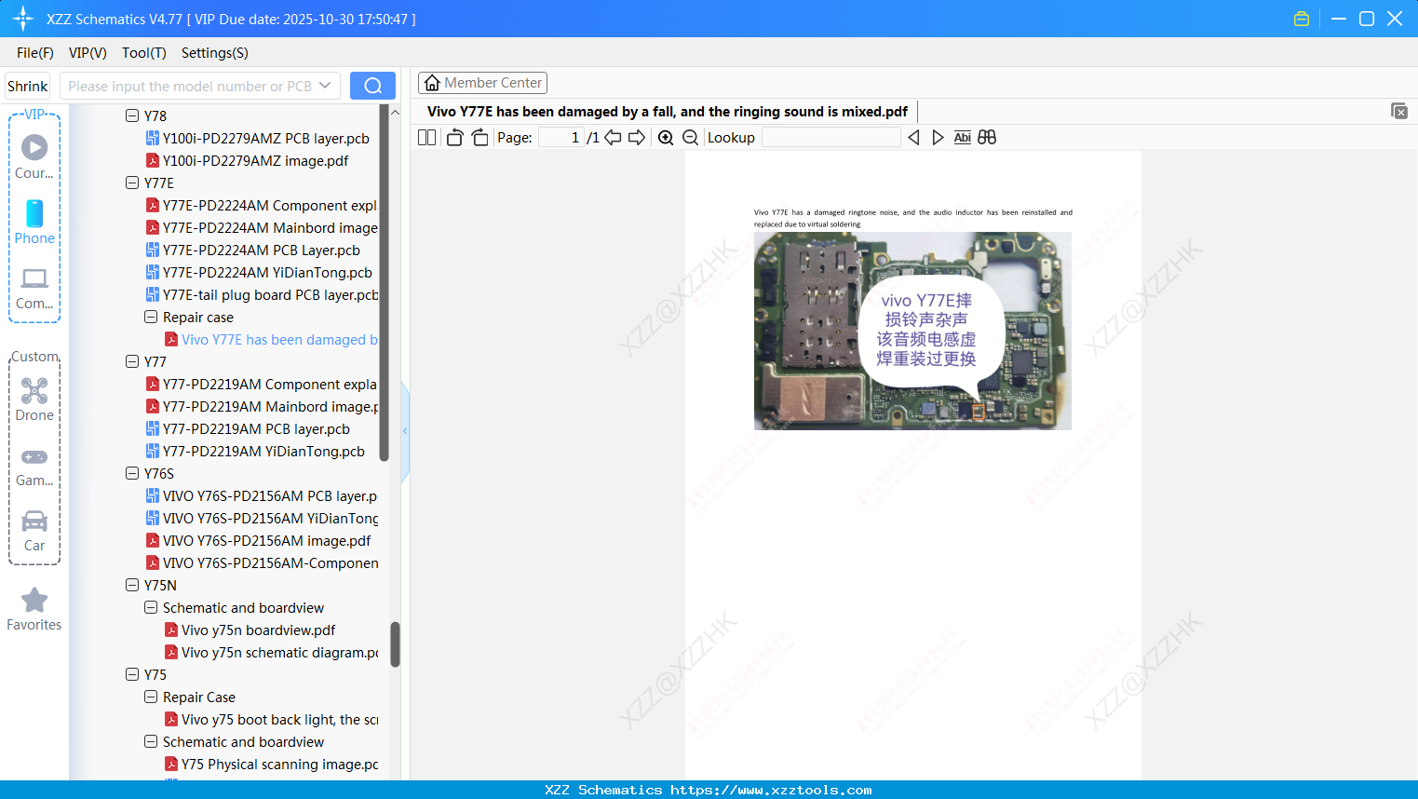Click the Lookup text field
1418x799 pixels.
[x=831, y=138]
